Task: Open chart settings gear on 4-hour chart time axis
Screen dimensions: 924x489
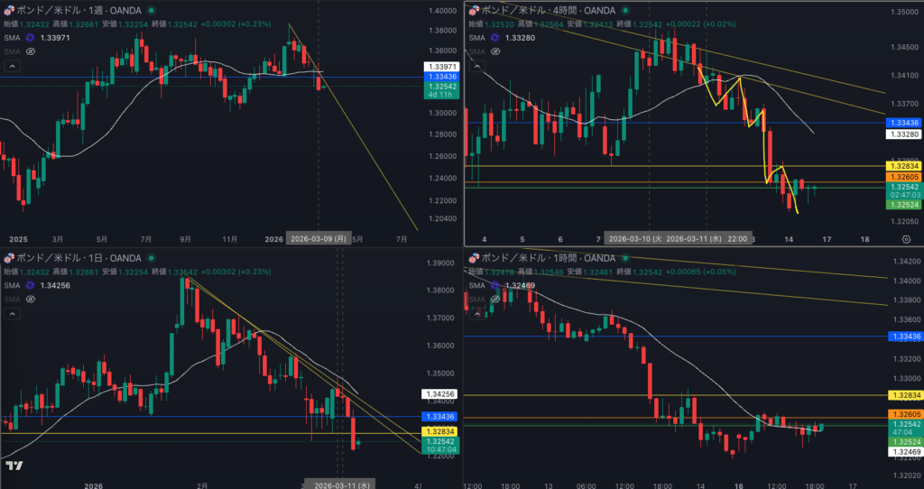Action: coord(905,239)
